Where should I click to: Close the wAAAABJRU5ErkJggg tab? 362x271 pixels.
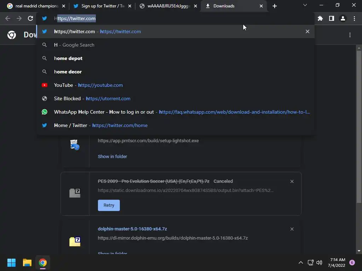click(195, 6)
